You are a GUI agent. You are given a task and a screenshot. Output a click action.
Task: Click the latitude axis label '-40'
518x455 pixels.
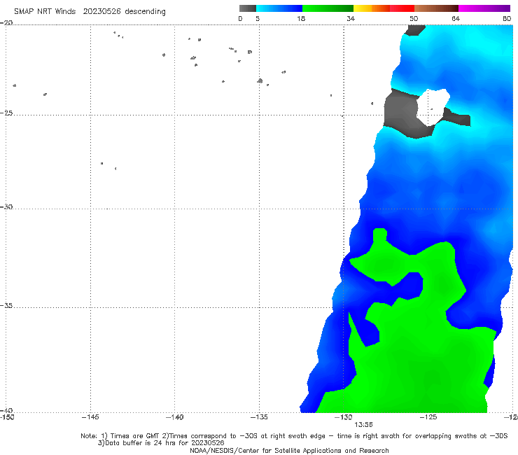(x=6, y=410)
